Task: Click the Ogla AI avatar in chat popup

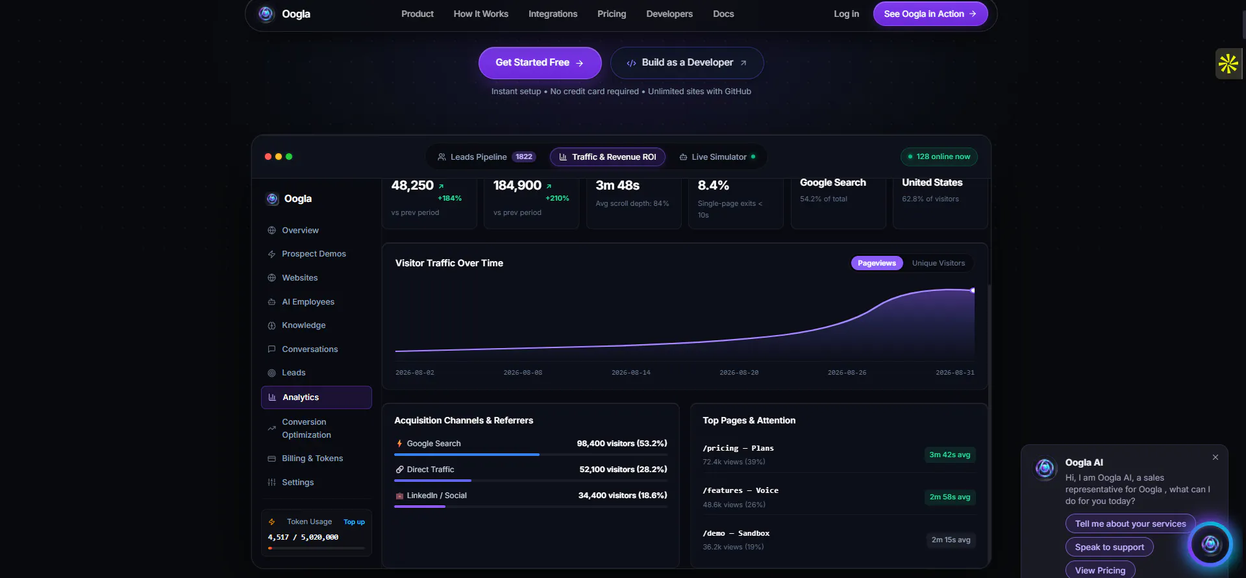Action: click(x=1045, y=468)
